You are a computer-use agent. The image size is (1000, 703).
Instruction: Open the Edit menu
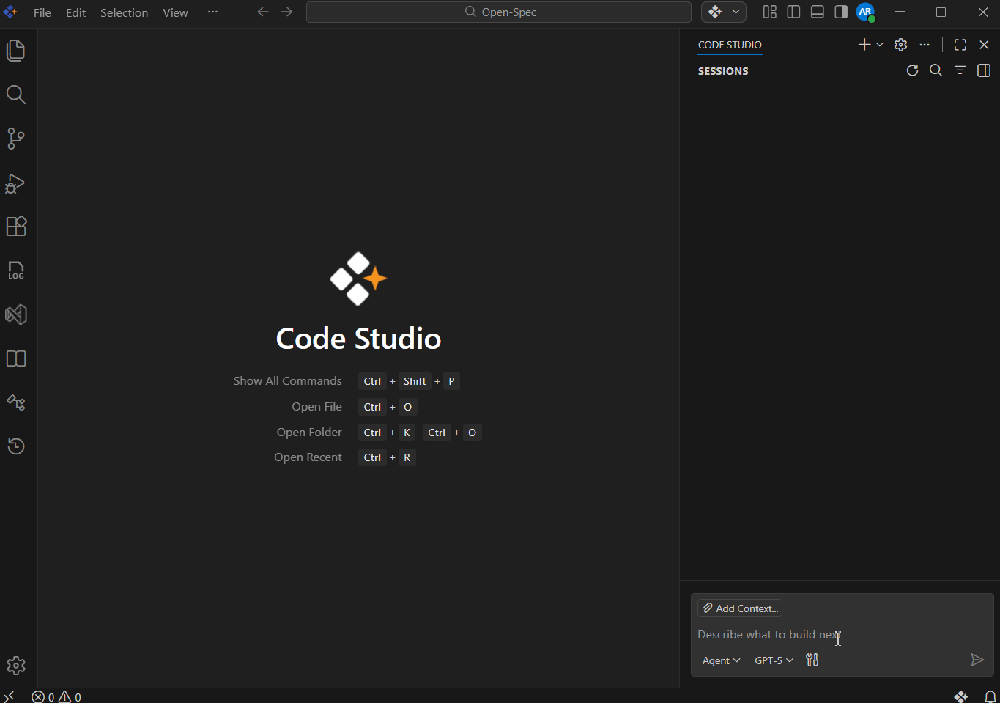75,12
